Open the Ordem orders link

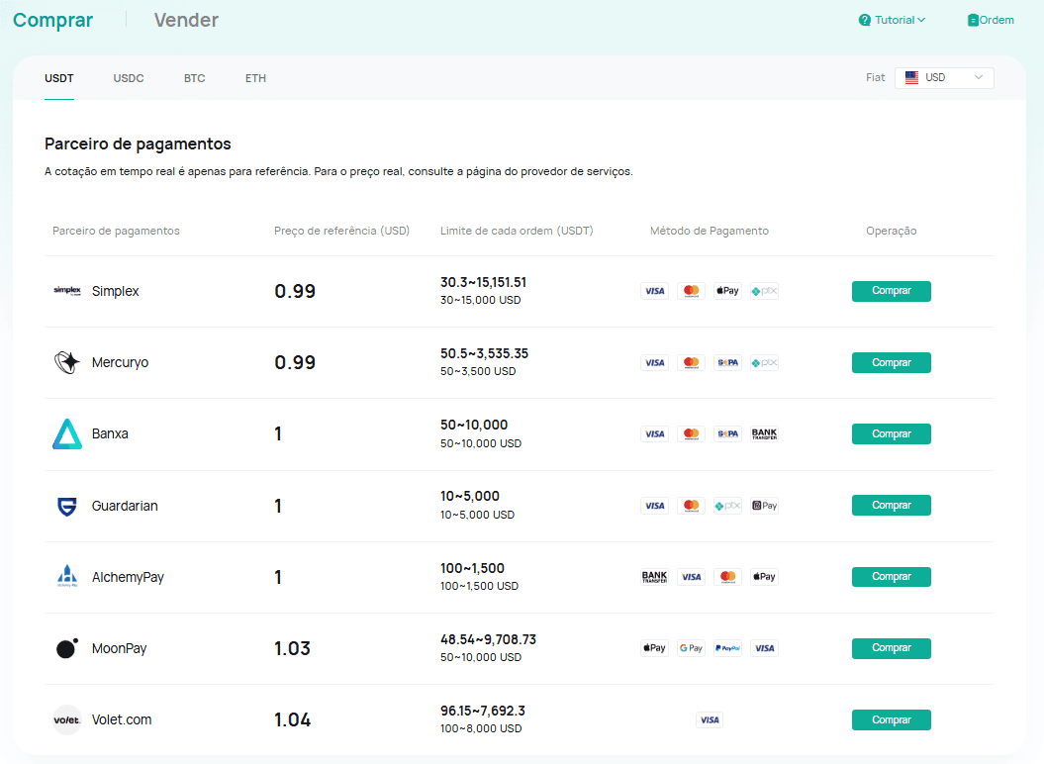991,20
